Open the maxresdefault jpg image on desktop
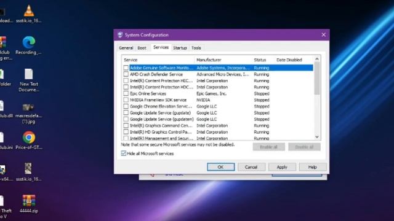 (x=28, y=114)
